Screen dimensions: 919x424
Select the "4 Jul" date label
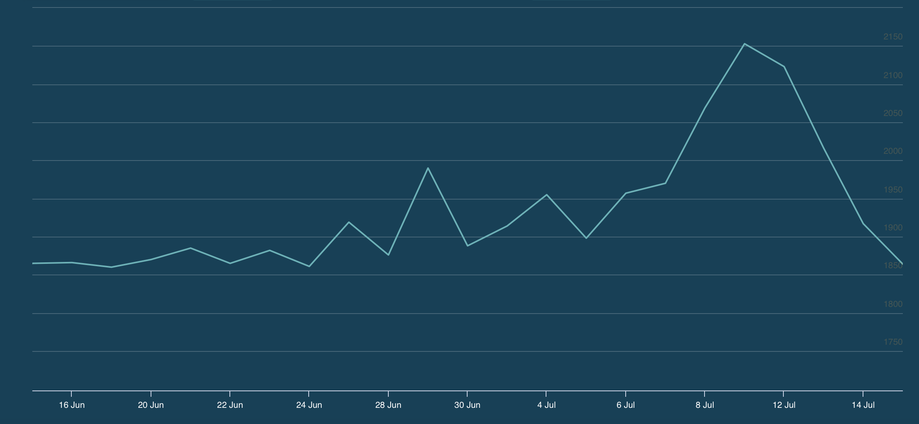point(546,405)
